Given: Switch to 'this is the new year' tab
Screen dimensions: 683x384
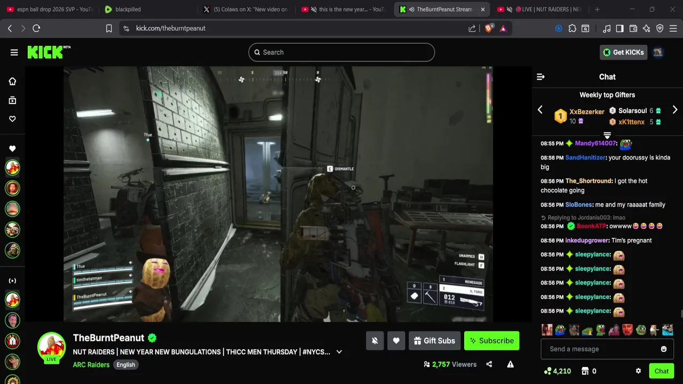Looking at the screenshot, I should [344, 9].
